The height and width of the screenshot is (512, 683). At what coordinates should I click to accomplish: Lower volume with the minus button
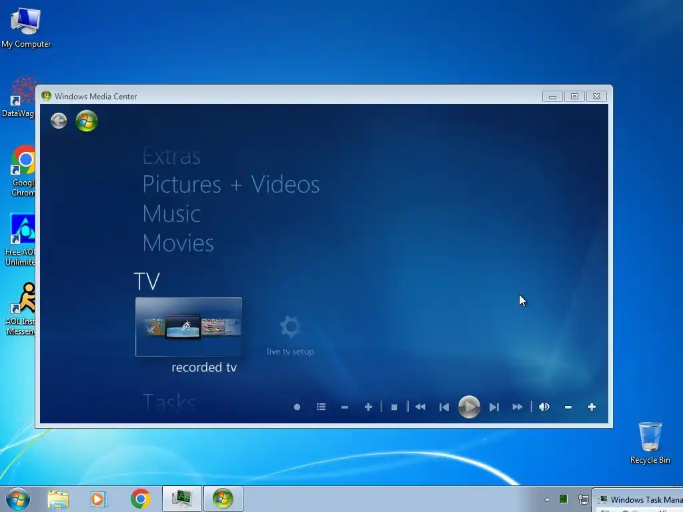coord(568,407)
